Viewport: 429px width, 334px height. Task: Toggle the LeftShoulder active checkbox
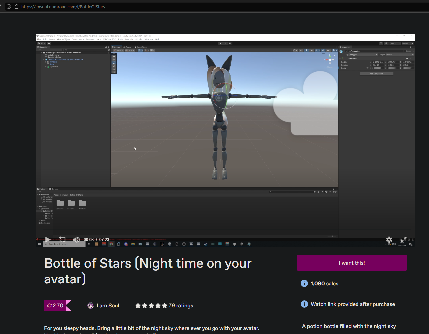346,51
